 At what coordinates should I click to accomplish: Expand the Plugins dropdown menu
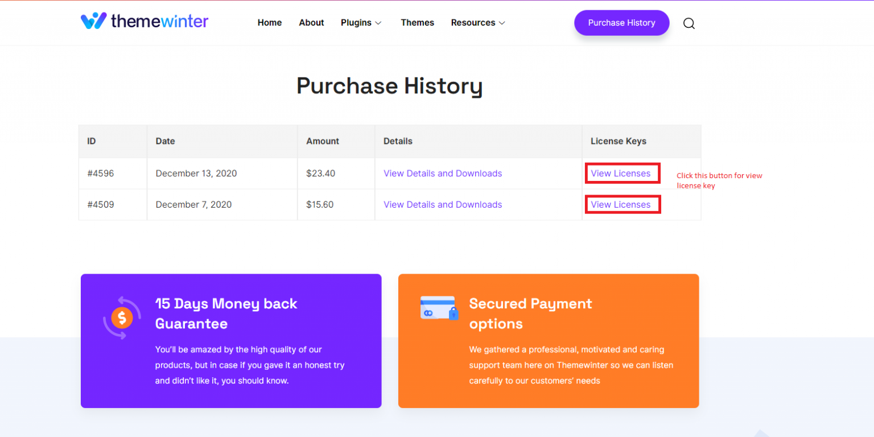pos(361,23)
